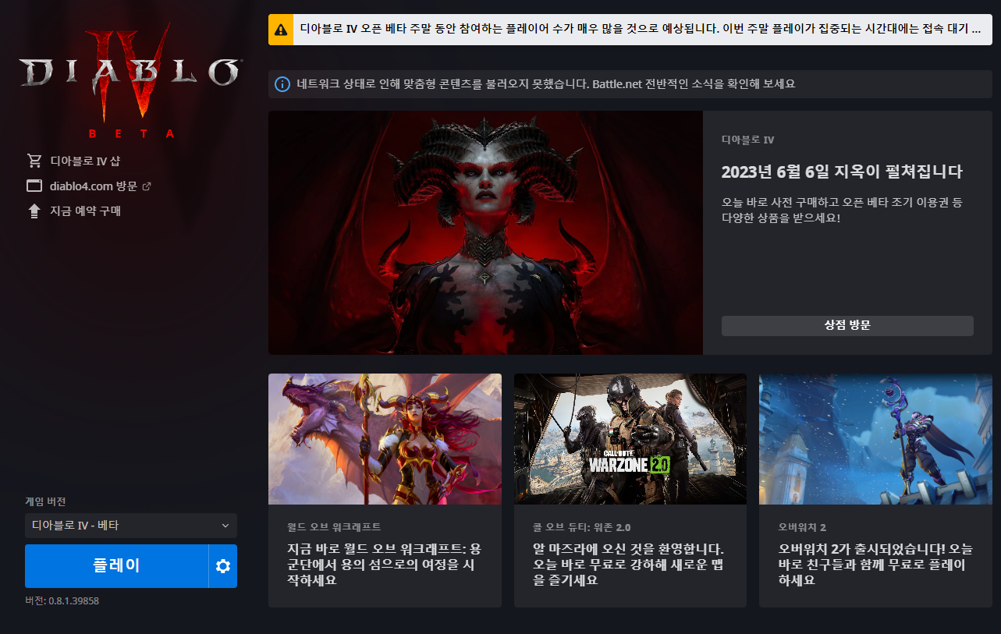Click the external-link arrow after diablo4.com 방문
Image resolution: width=1001 pixels, height=634 pixels.
(x=146, y=186)
